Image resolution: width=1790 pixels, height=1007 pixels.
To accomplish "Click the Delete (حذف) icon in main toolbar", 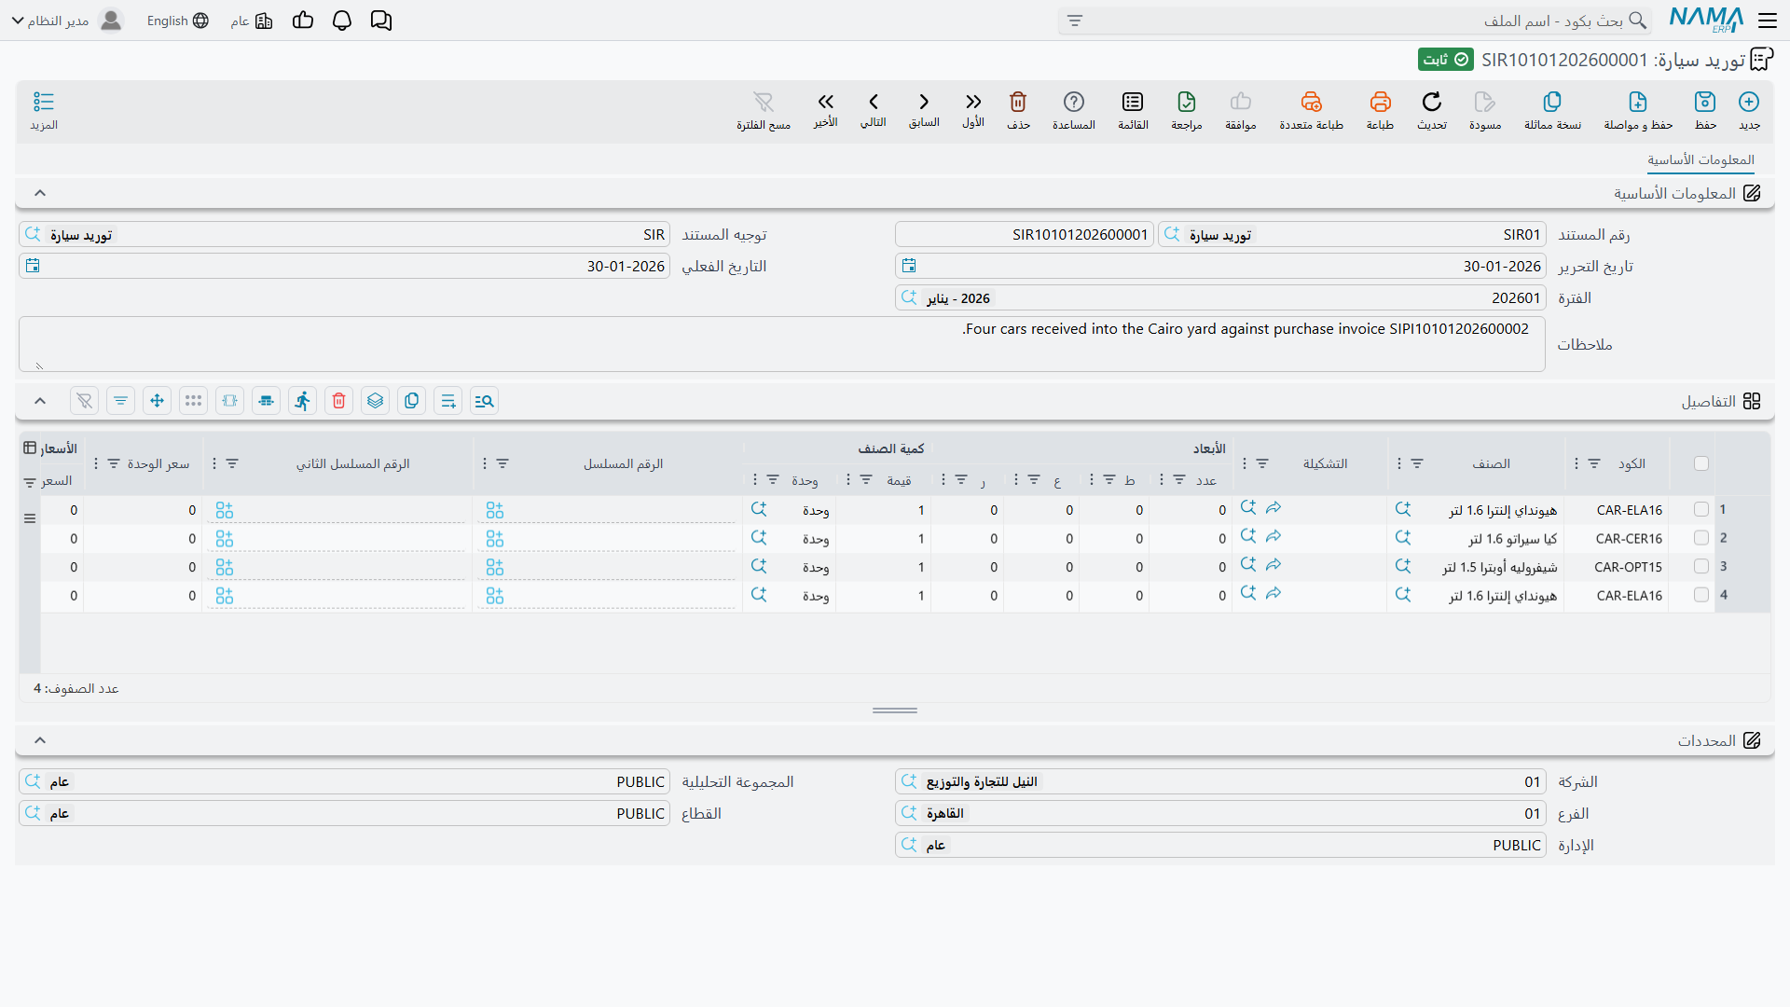I will tap(1018, 102).
